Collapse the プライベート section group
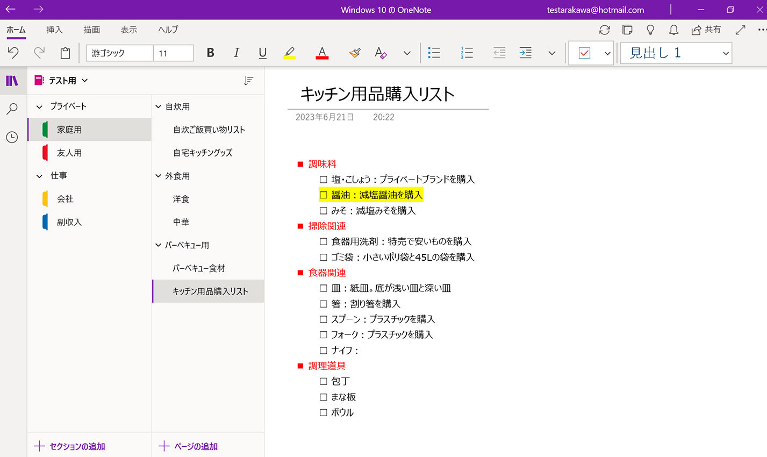This screenshot has height=457, width=767. pos(39,107)
